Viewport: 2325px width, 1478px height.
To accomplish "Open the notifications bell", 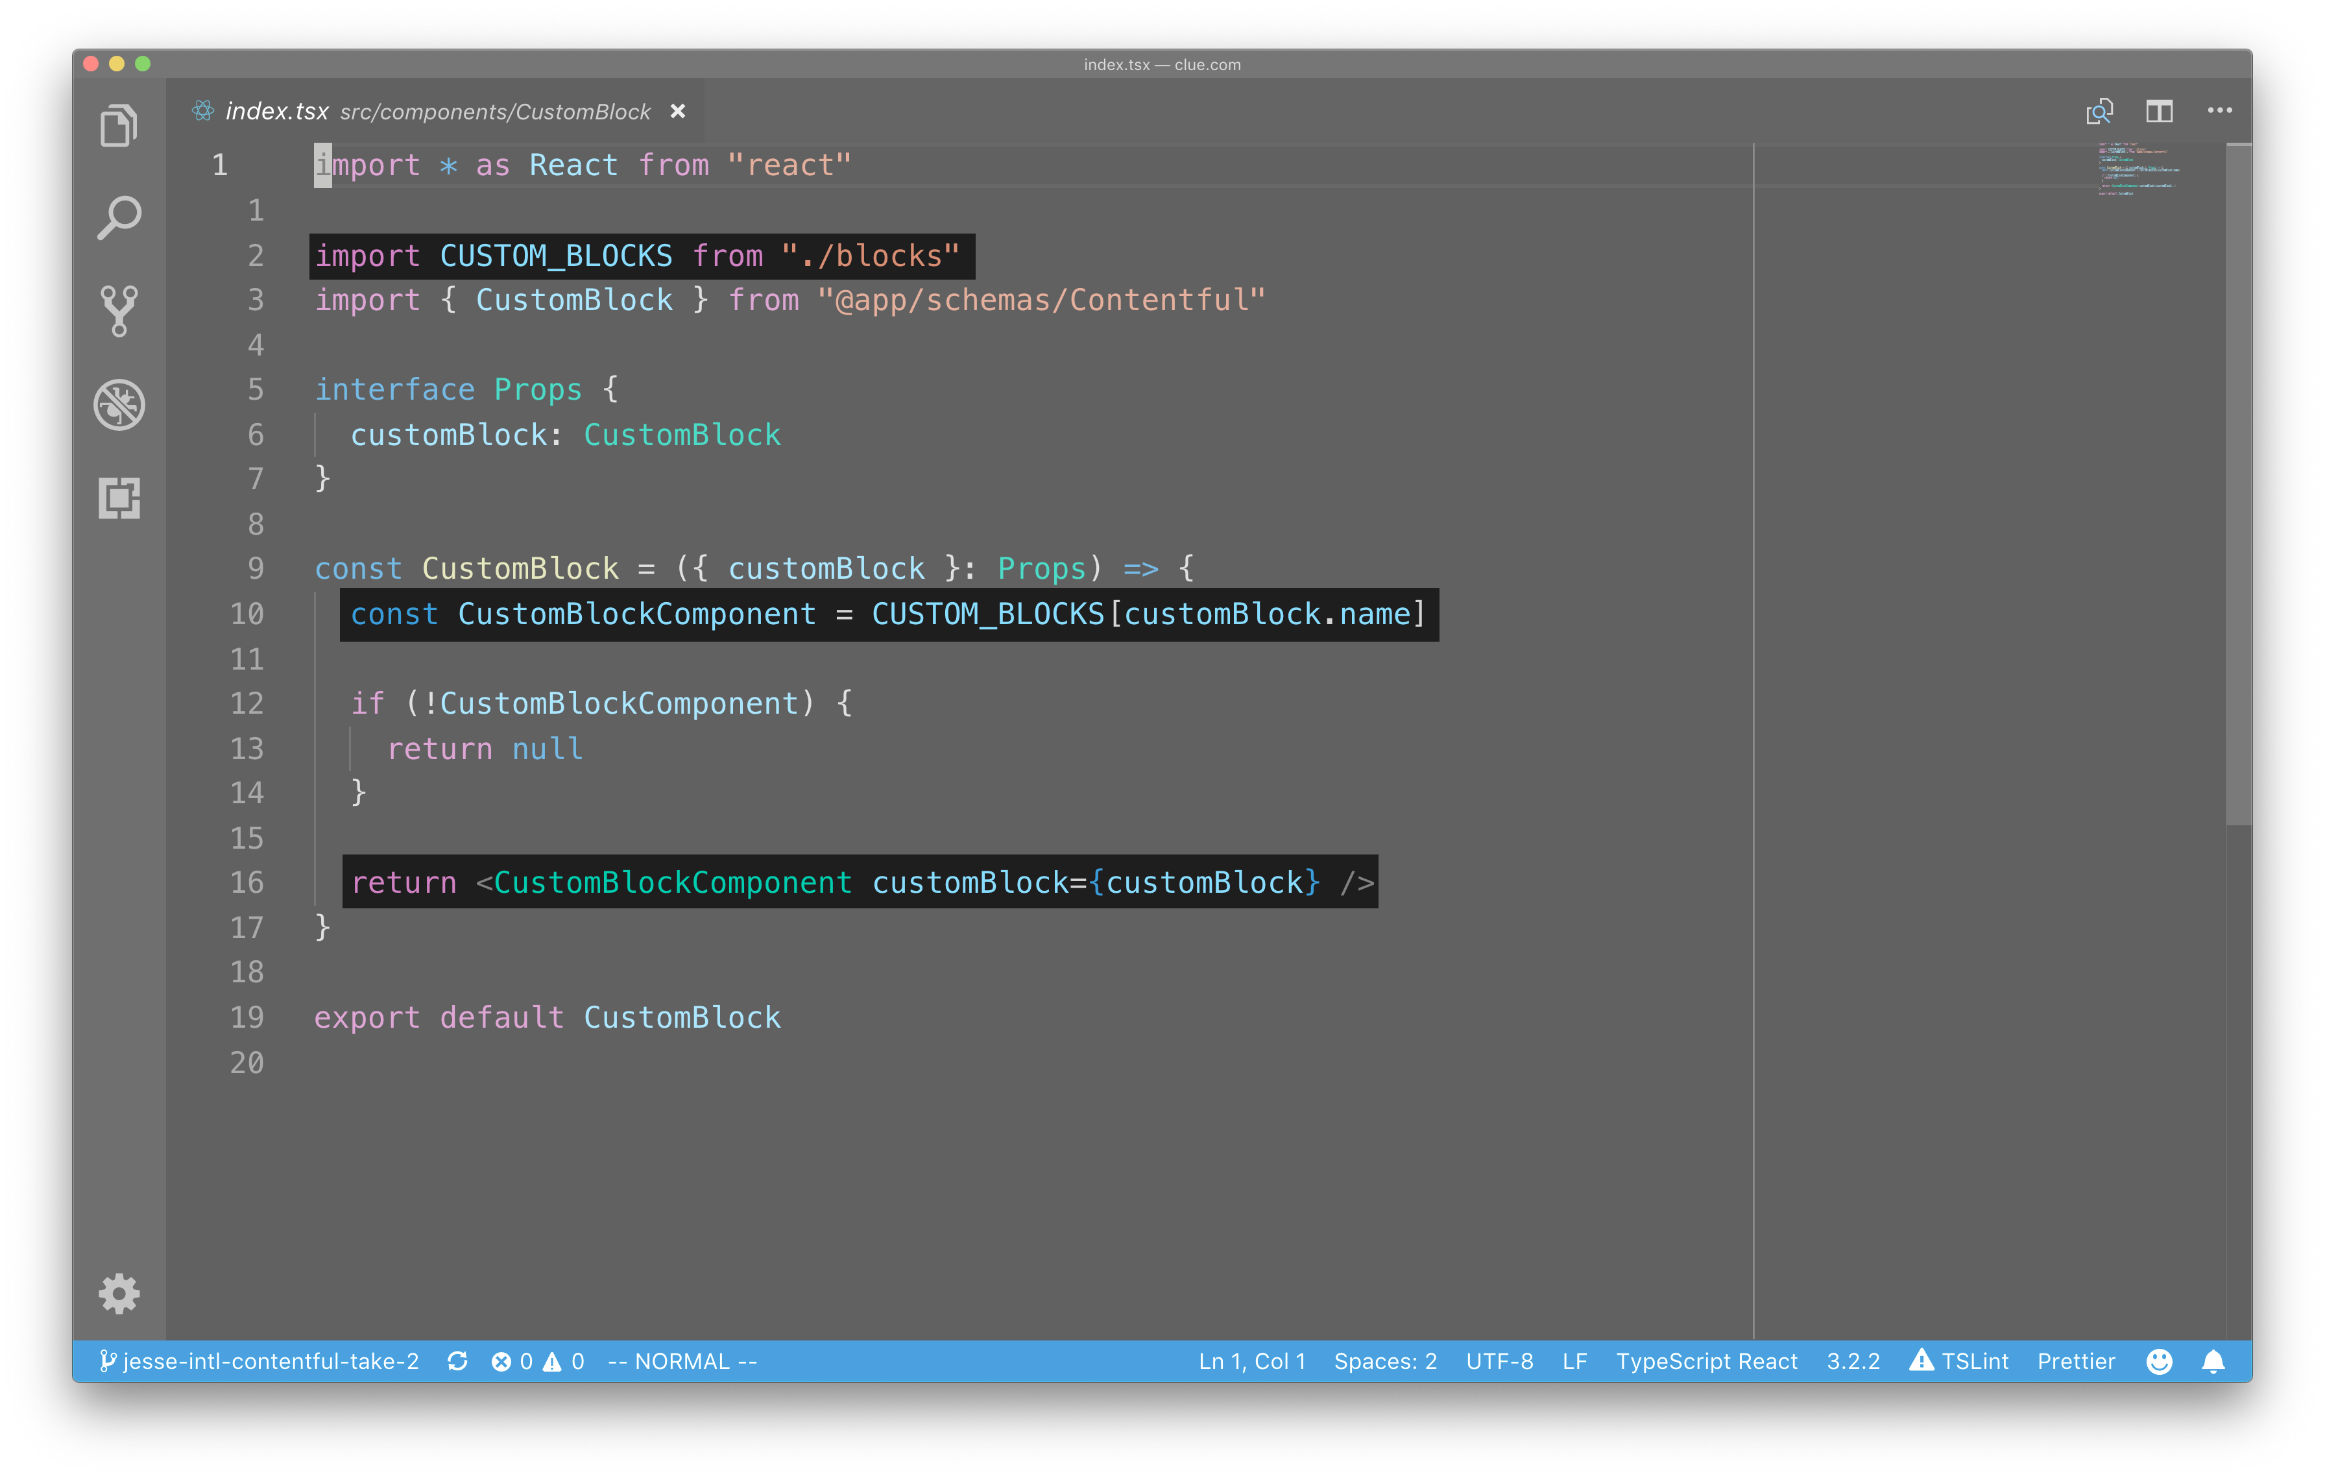I will point(2213,1361).
